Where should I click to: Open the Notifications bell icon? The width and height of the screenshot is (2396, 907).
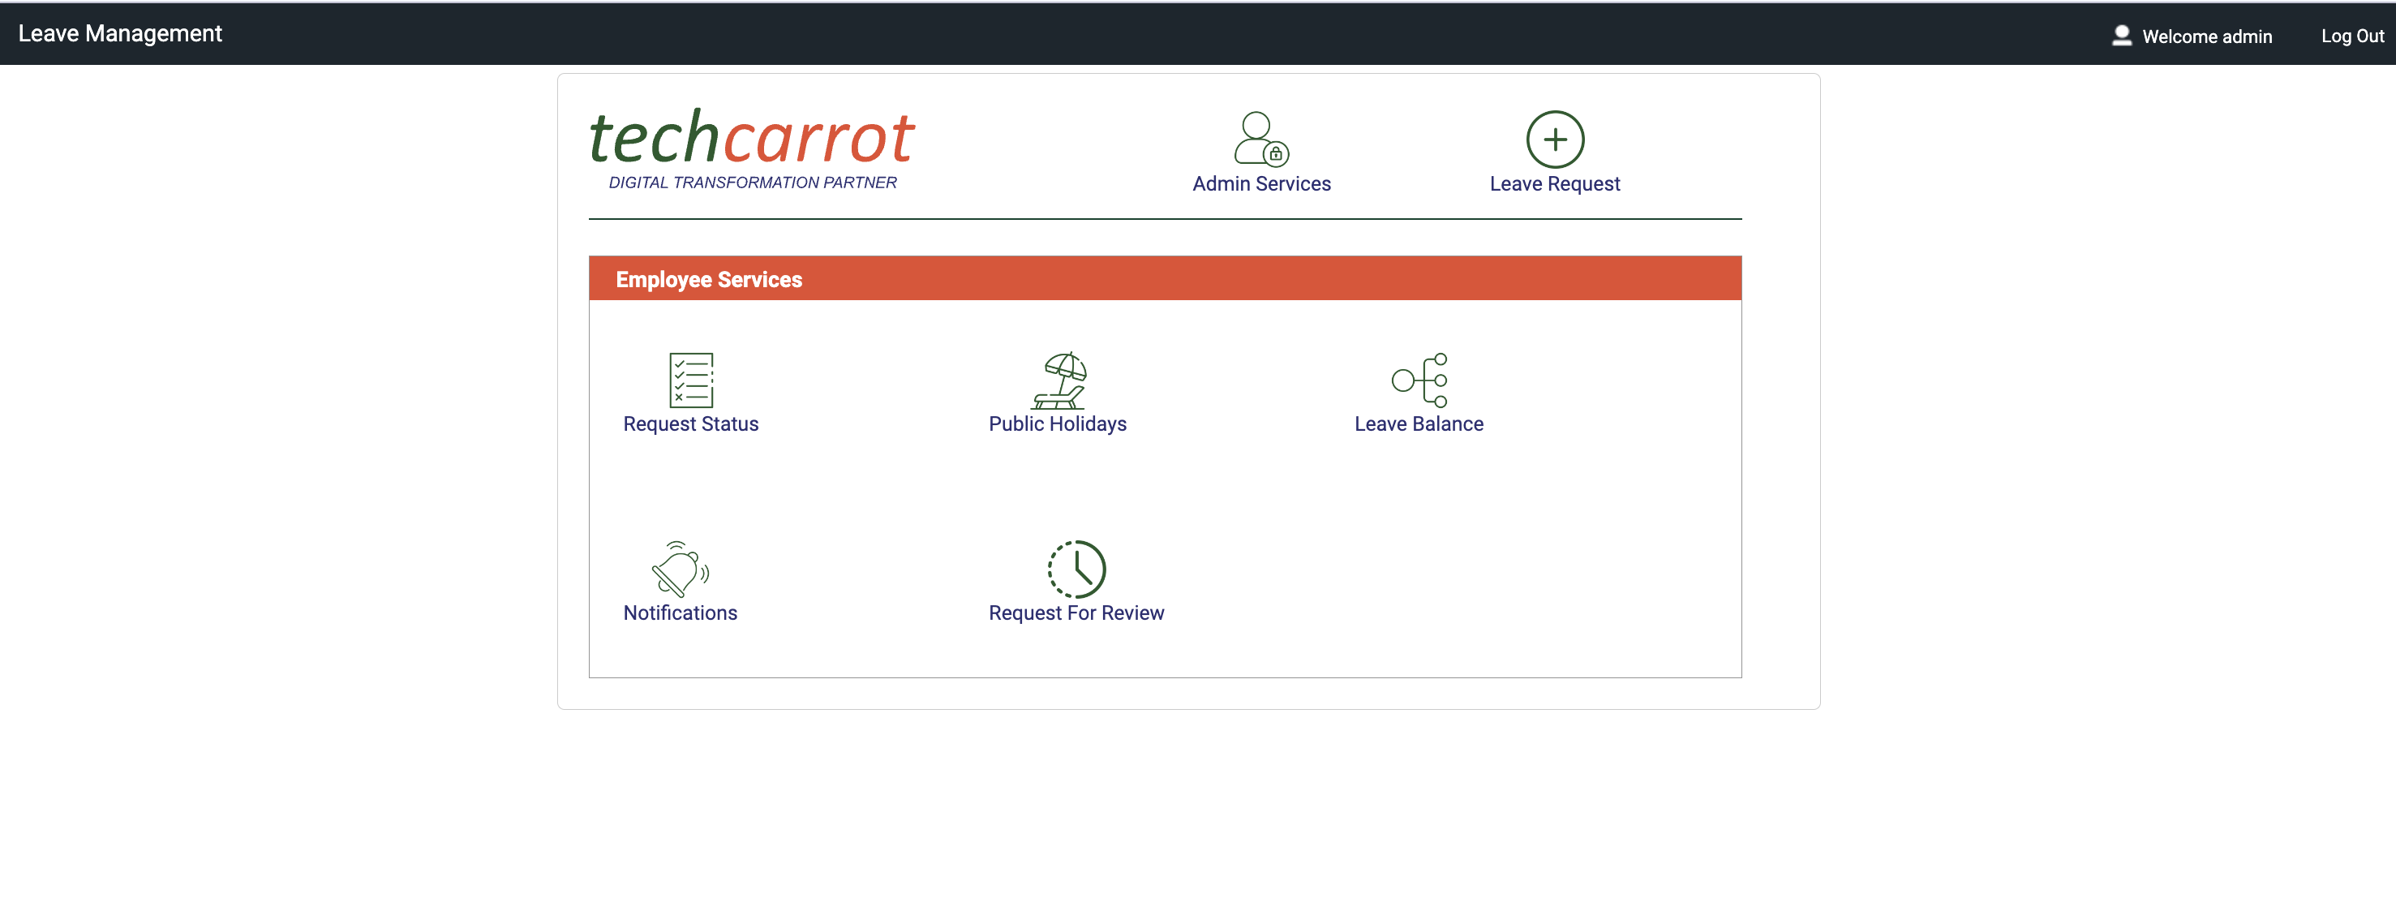680,569
